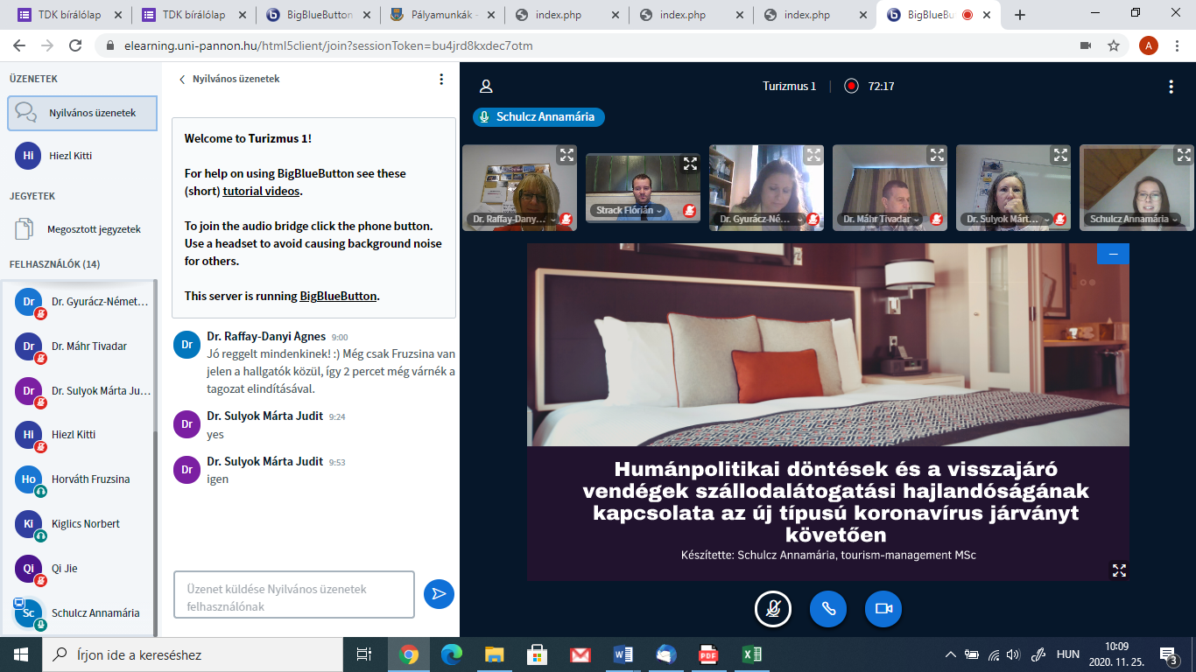
Task: Switch to the Pályamunkák browser tab
Action: coord(444,15)
